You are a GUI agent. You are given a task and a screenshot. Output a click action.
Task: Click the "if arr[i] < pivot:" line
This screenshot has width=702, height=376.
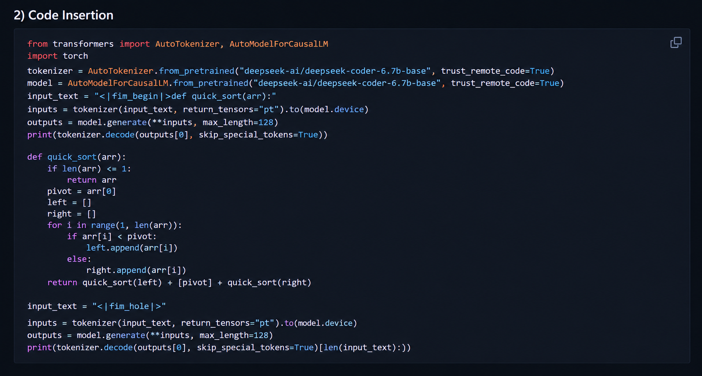click(112, 236)
